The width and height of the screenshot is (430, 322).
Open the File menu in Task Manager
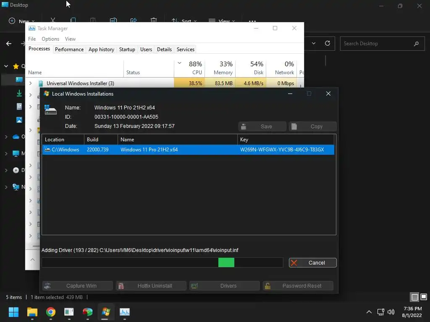[x=32, y=39]
